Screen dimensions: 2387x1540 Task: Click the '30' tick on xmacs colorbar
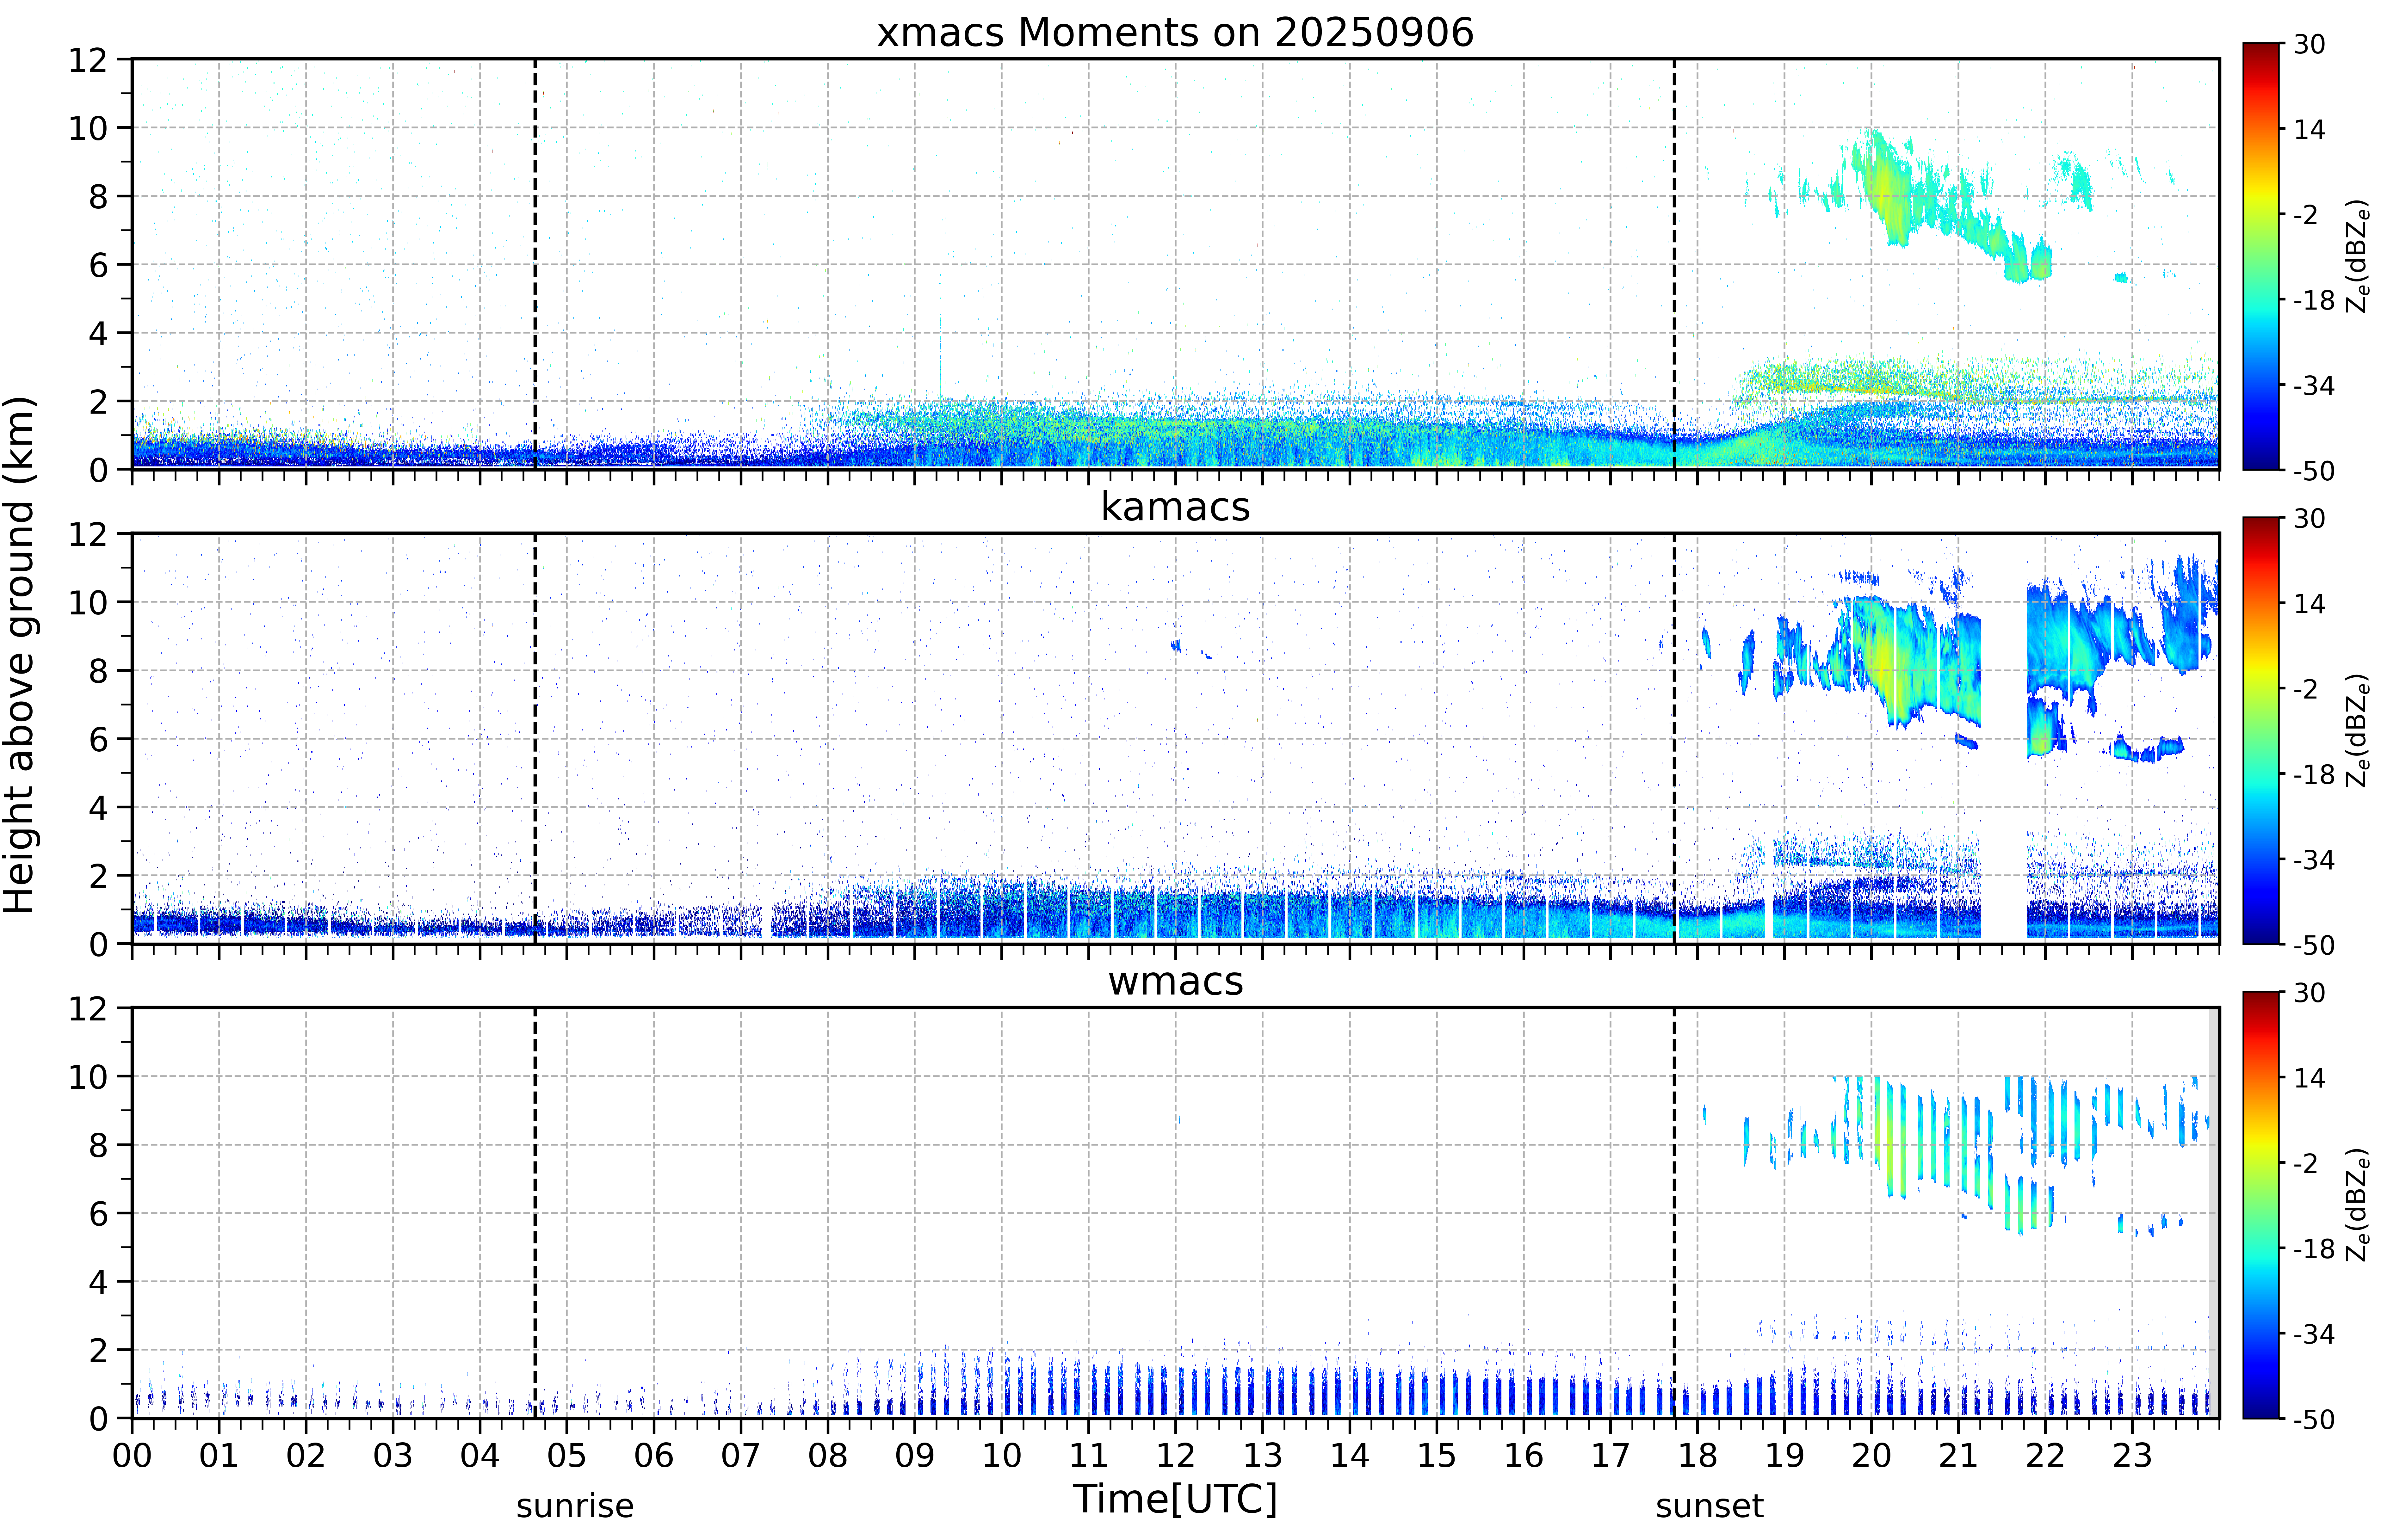point(2309,44)
